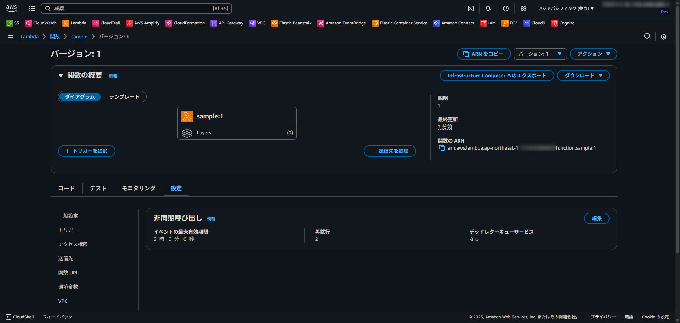Select the ダイアグラム view toggle
This screenshot has height=323, width=680.
[80, 97]
